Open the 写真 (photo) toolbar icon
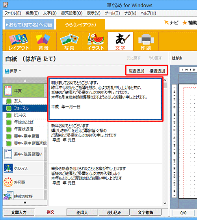 pyautogui.click(x=69, y=41)
